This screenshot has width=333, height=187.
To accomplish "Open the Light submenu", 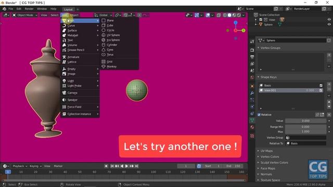I will [80, 81].
